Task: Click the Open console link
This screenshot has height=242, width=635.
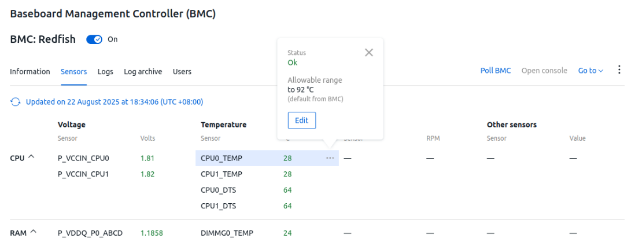Action: (x=544, y=71)
